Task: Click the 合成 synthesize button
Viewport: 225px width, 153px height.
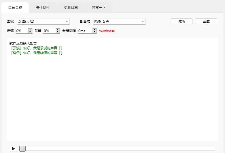Action: click(x=206, y=22)
